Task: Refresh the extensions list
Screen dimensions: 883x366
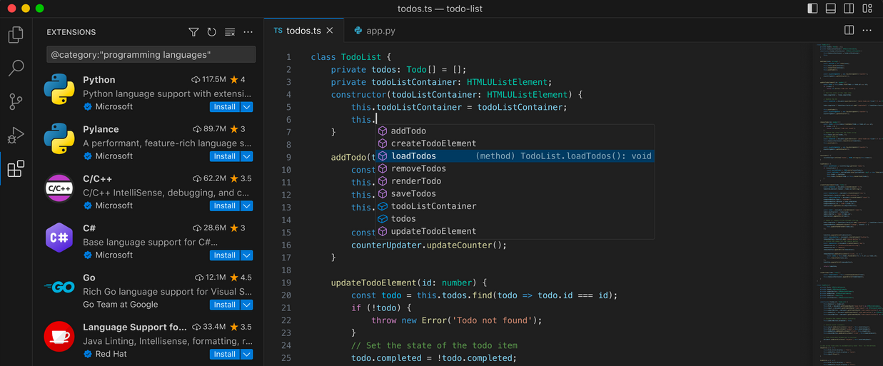Action: (x=211, y=32)
